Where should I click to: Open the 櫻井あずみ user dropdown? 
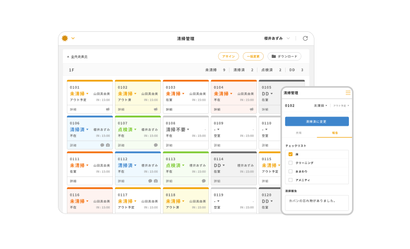pyautogui.click(x=277, y=38)
